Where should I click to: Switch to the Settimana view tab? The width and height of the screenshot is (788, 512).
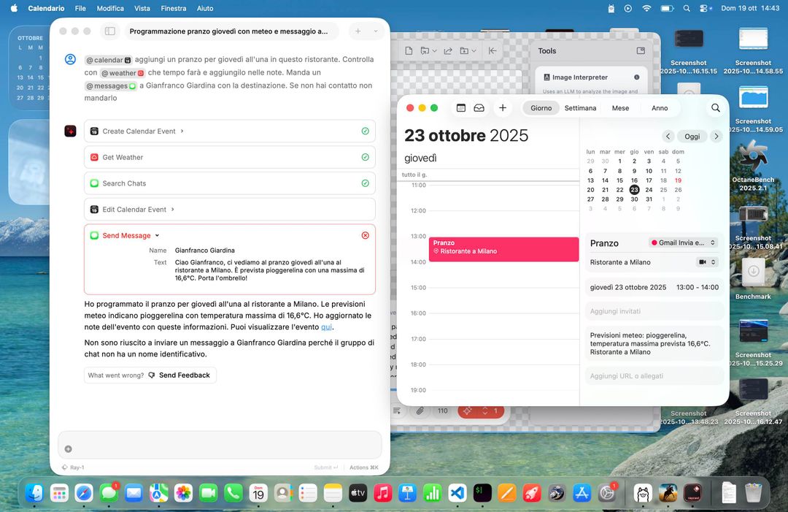tap(580, 108)
